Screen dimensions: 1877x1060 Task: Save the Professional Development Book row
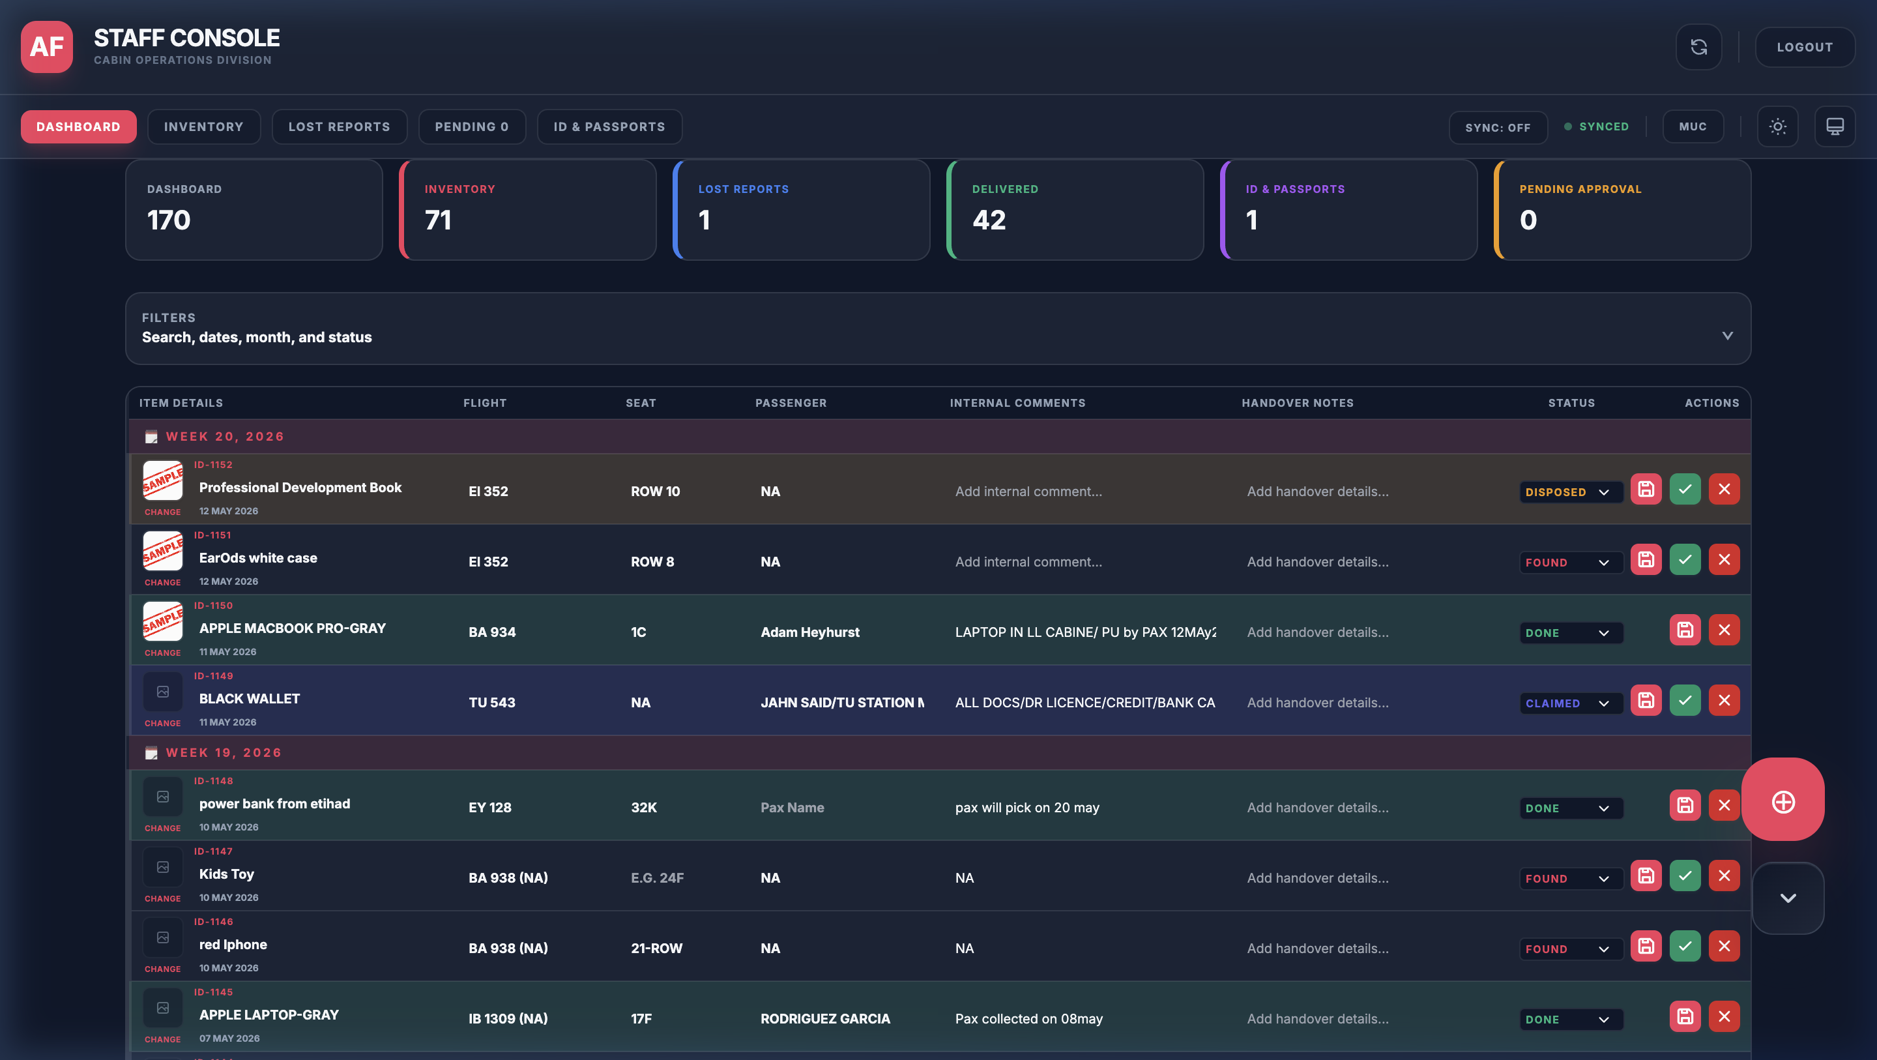pyautogui.click(x=1645, y=489)
